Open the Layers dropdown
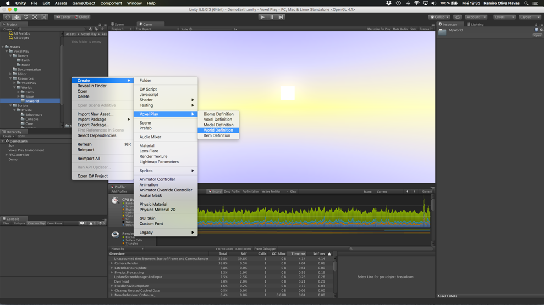The image size is (544, 305). point(504,17)
